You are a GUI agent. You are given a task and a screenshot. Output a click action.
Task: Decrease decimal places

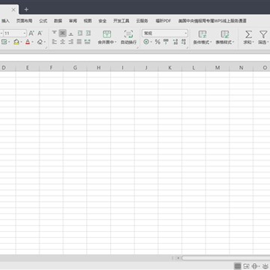[184, 42]
